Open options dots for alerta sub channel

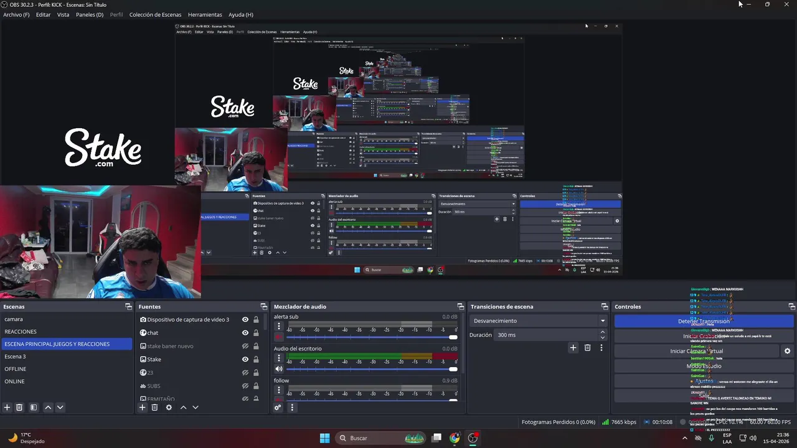pos(279,326)
